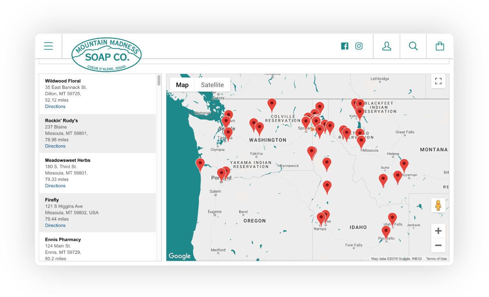
Task: Click Directions link for Rockin' Rudy's
Action: [x=55, y=146]
